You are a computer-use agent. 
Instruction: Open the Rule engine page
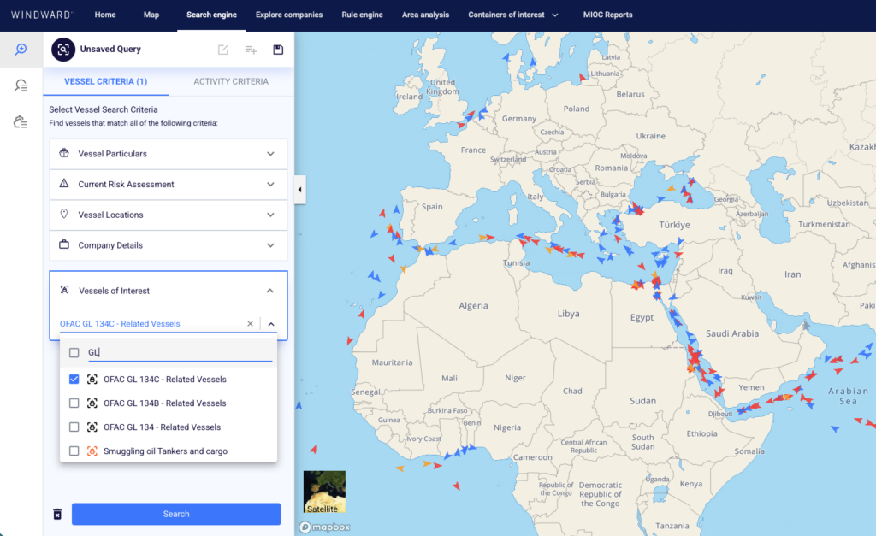click(x=362, y=15)
